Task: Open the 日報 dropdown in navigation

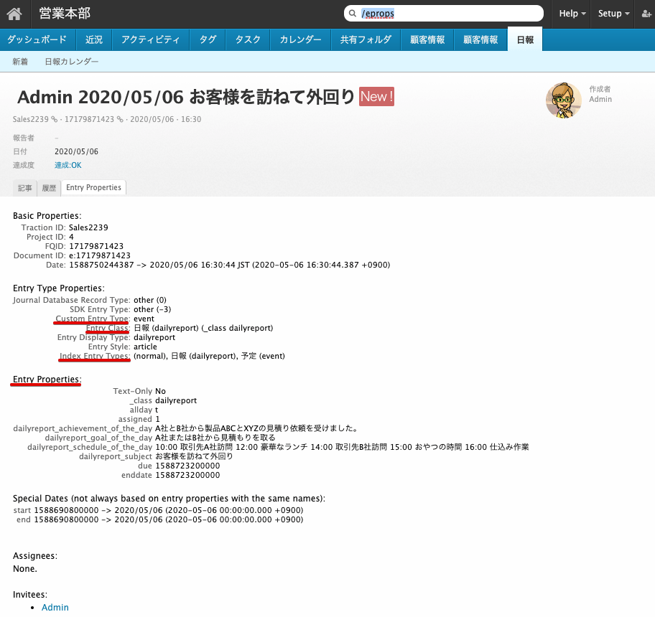Action: click(524, 40)
